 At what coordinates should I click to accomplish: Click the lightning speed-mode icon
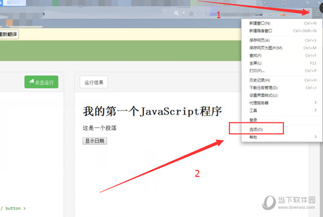pos(184,13)
